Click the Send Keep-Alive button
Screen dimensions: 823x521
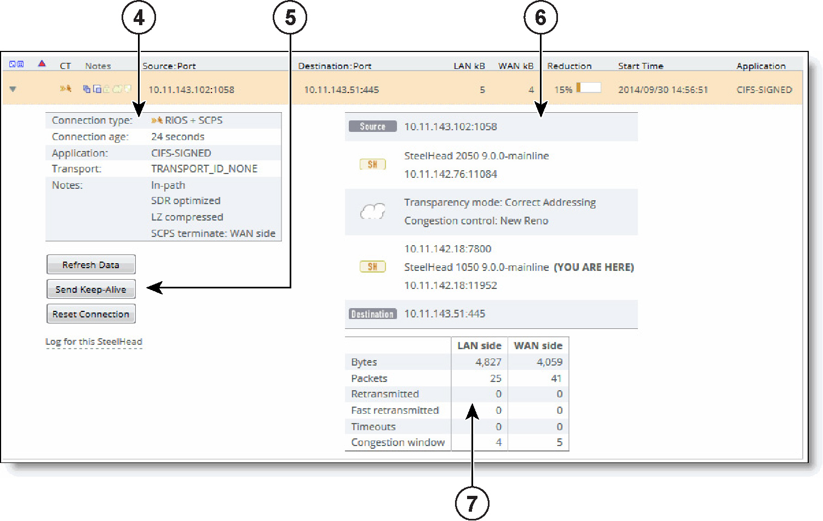(91, 289)
